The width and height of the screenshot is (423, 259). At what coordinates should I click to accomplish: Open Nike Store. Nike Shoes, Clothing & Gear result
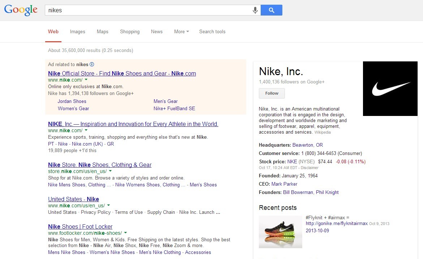100,165
